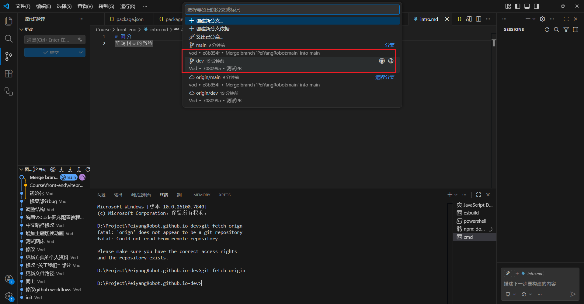
Task: Open the agent mode dropdown in chat input
Action: (527, 294)
